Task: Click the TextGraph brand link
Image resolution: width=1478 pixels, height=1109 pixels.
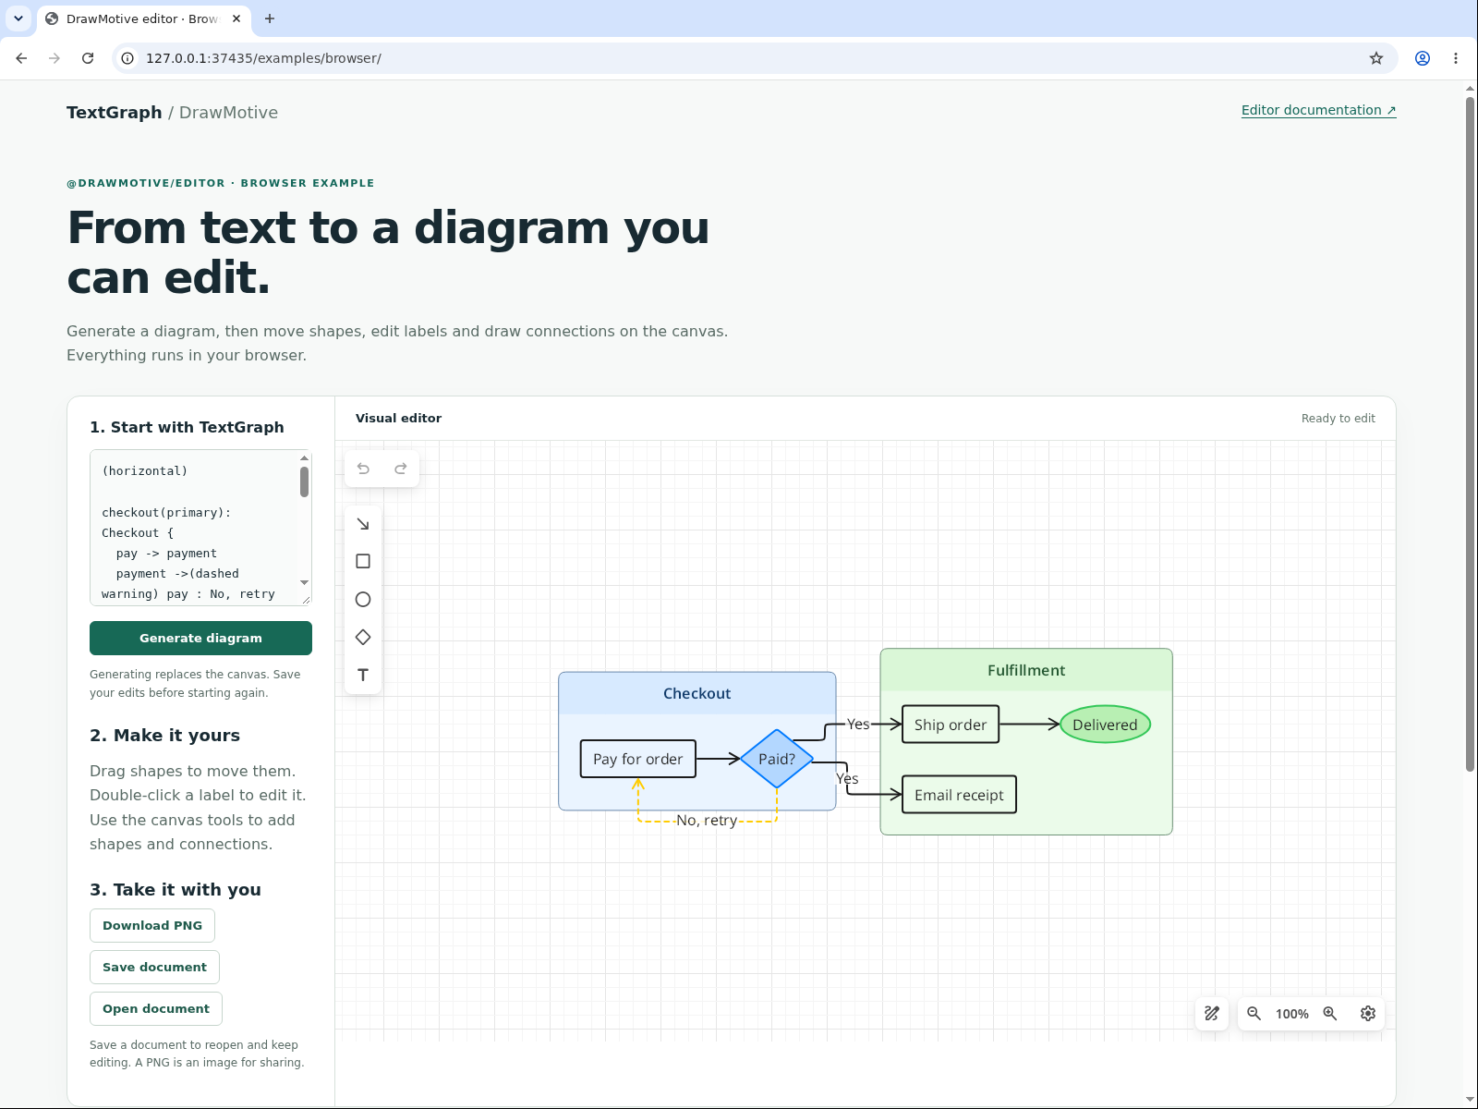Action: pyautogui.click(x=114, y=113)
